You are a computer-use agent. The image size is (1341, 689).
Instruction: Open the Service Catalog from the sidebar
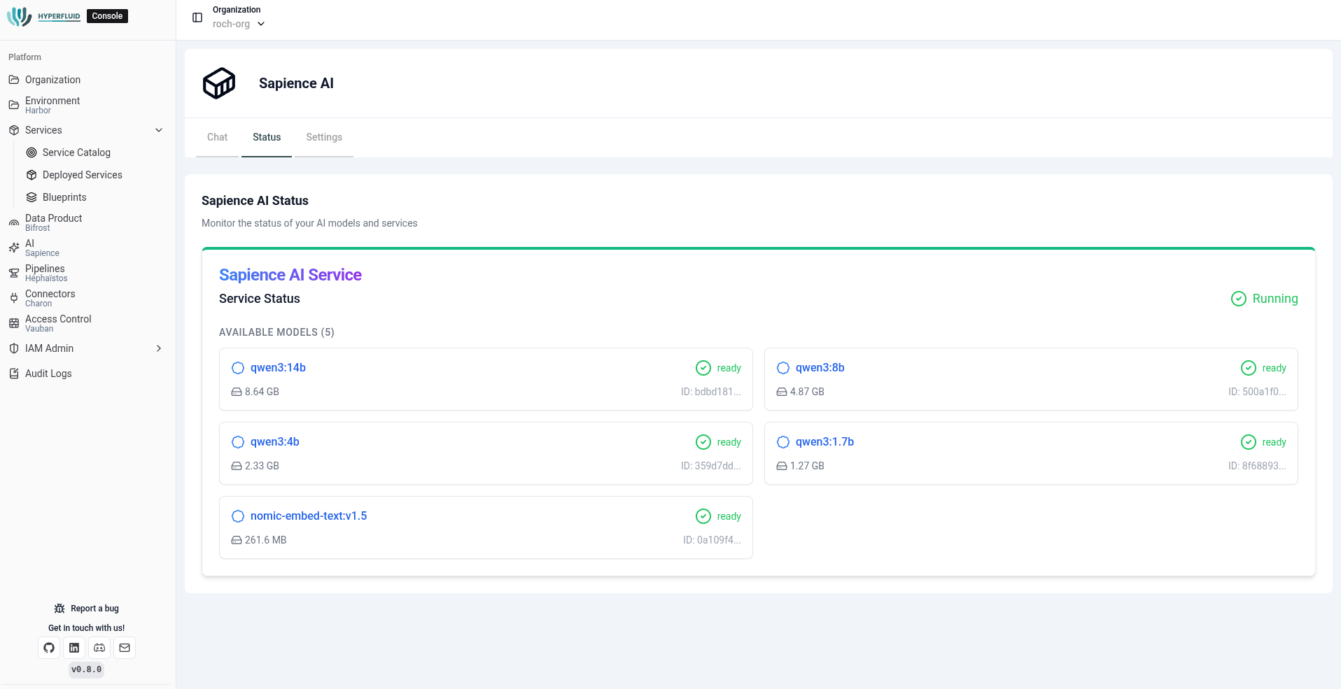pyautogui.click(x=75, y=152)
